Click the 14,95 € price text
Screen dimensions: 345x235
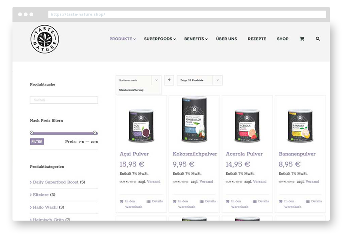pos(238,164)
